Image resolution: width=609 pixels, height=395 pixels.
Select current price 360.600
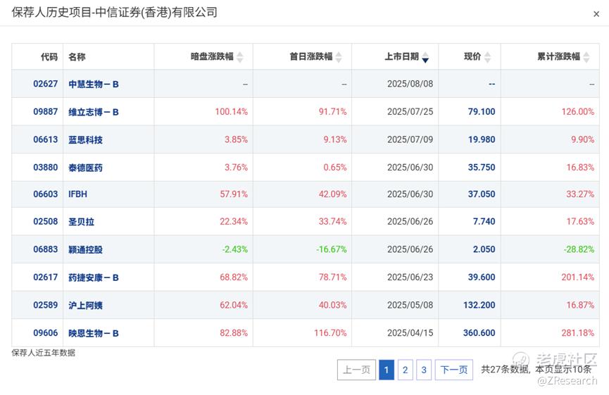pos(479,333)
